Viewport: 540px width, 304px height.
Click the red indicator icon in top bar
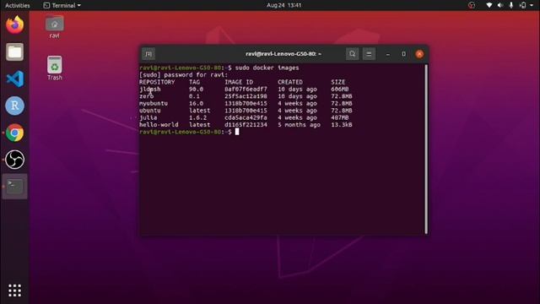[472, 5]
